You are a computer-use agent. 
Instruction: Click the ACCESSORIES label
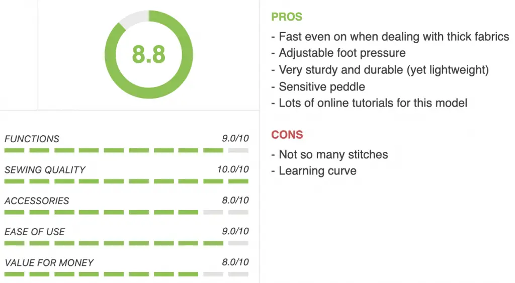coord(37,201)
